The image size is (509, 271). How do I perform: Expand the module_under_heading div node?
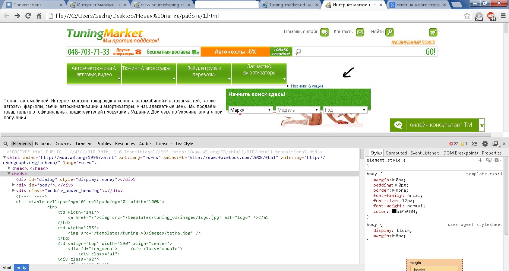(14, 191)
